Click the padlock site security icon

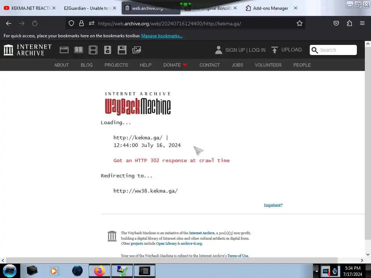pyautogui.click(x=82, y=24)
